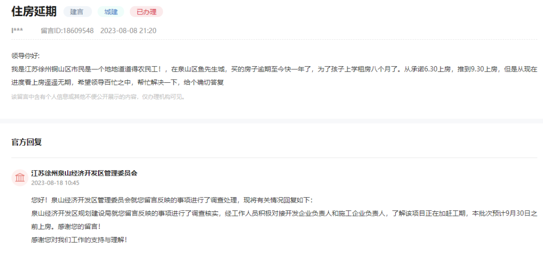The image size is (543, 253).
Task: Click the 留言ID:18609548 label
Action: 67,31
